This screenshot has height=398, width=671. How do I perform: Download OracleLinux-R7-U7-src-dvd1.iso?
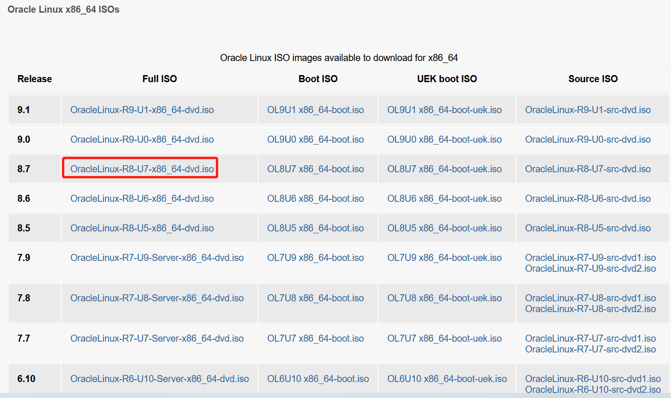tap(591, 338)
